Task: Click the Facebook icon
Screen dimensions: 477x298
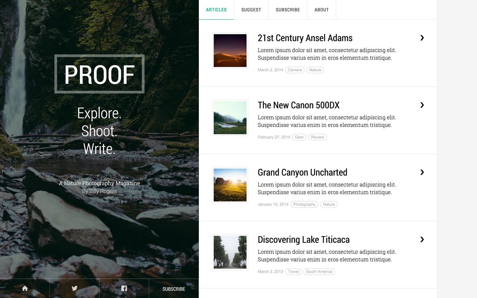Action: (x=124, y=288)
